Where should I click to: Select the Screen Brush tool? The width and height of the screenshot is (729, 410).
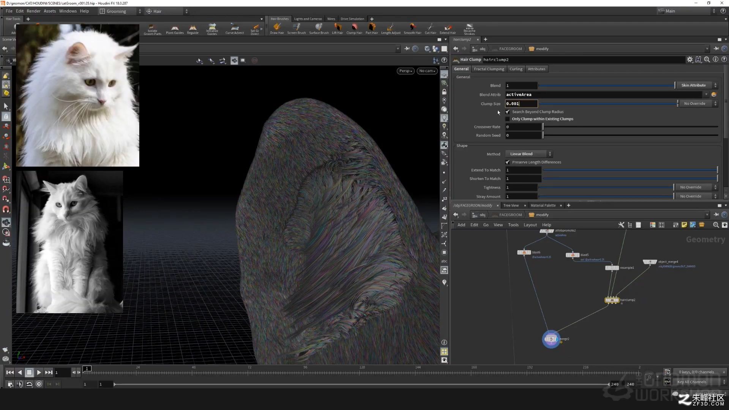click(296, 29)
